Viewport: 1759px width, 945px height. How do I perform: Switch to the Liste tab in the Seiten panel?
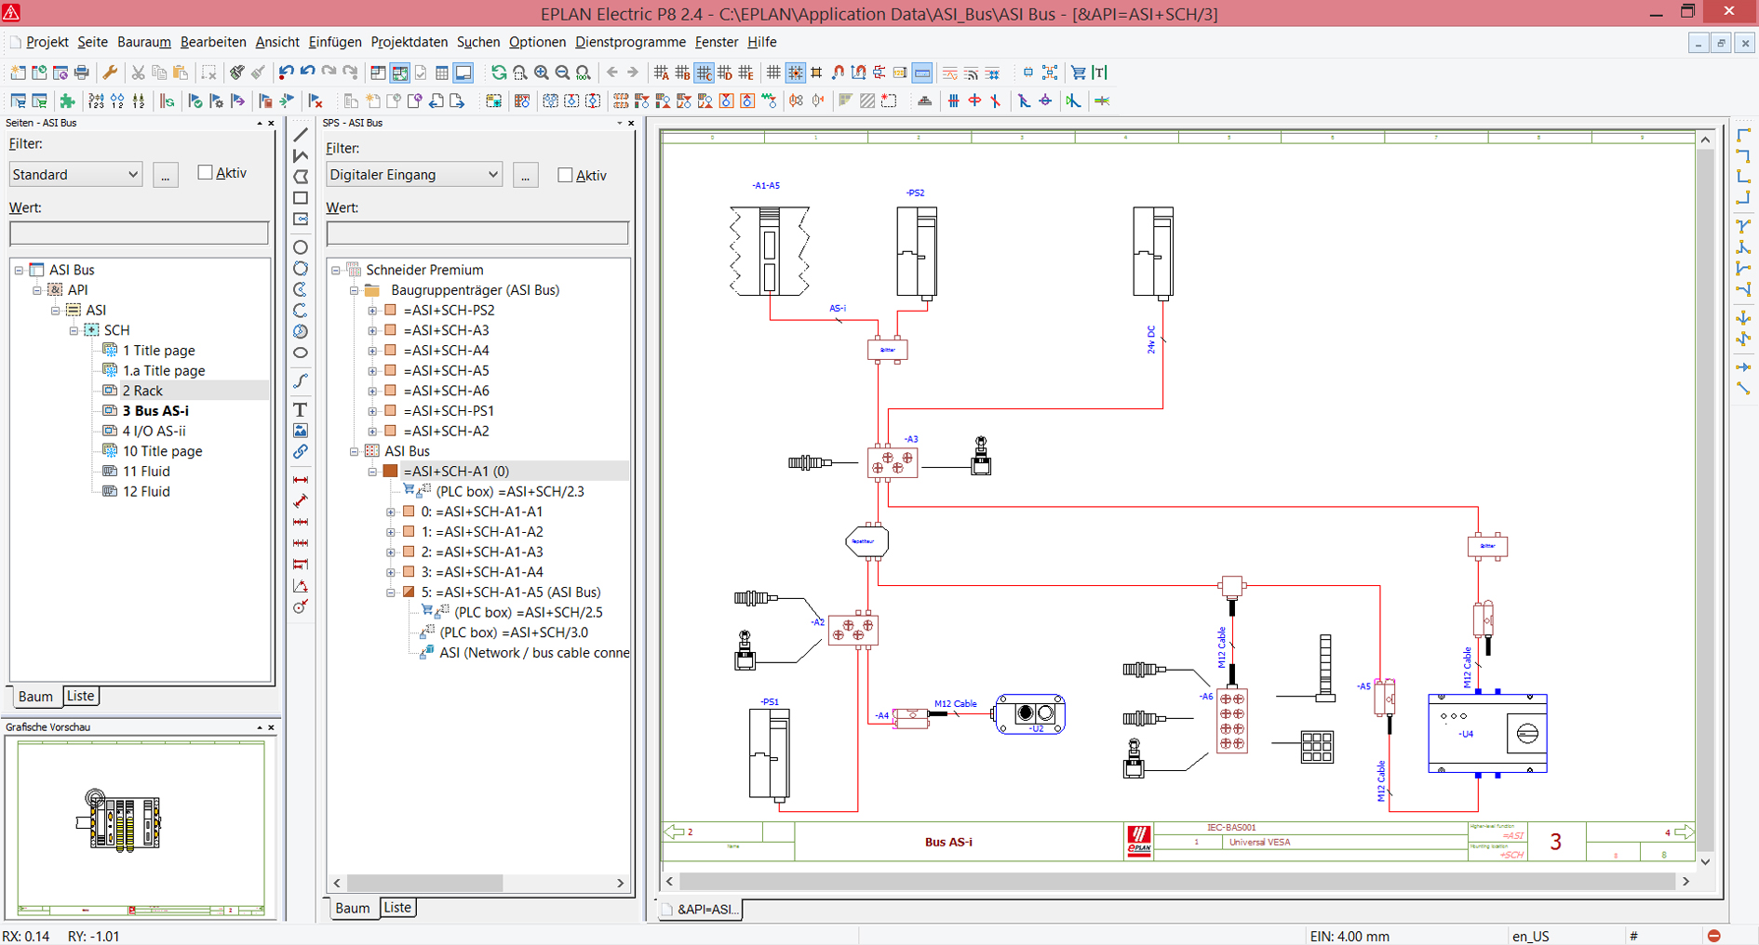coord(80,696)
